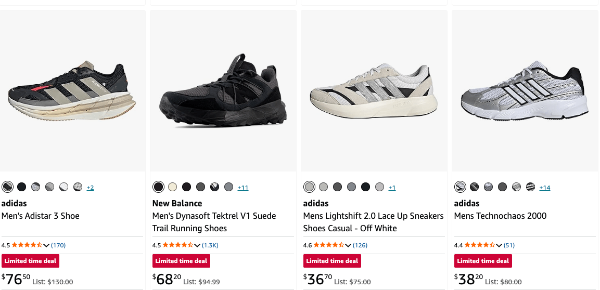
Task: Expand rating breakdown chevron for New Balance Tektrel
Action: tap(197, 245)
